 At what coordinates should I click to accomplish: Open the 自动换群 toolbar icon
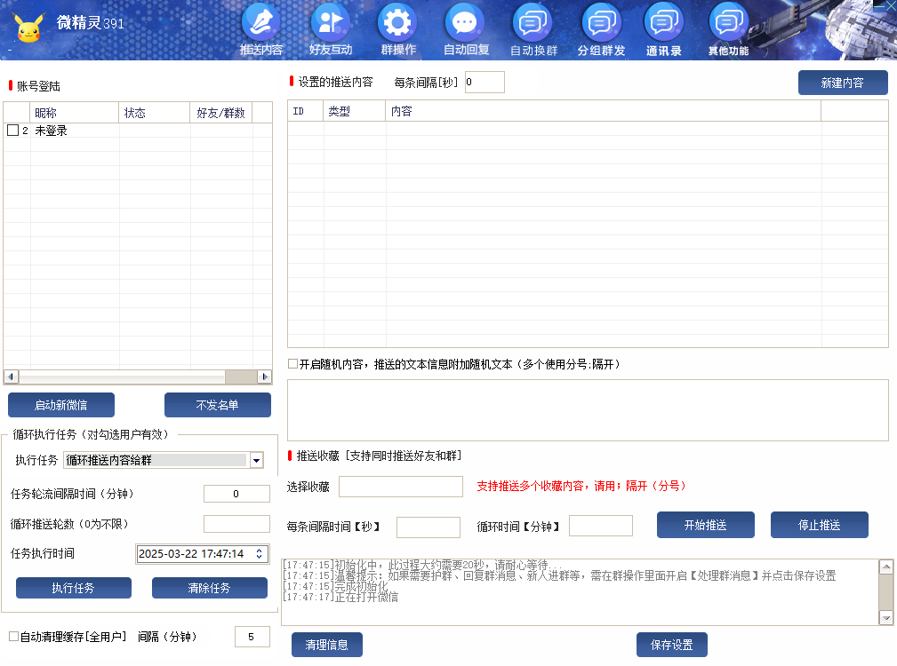pos(533,24)
